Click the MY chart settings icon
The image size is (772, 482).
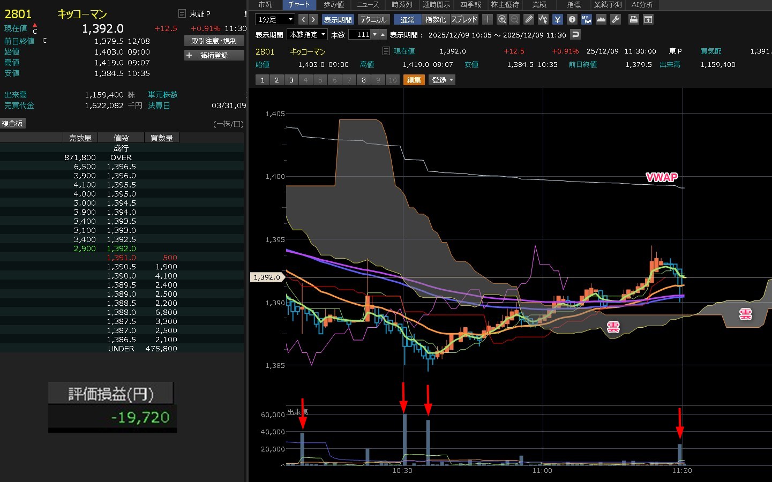tap(587, 19)
